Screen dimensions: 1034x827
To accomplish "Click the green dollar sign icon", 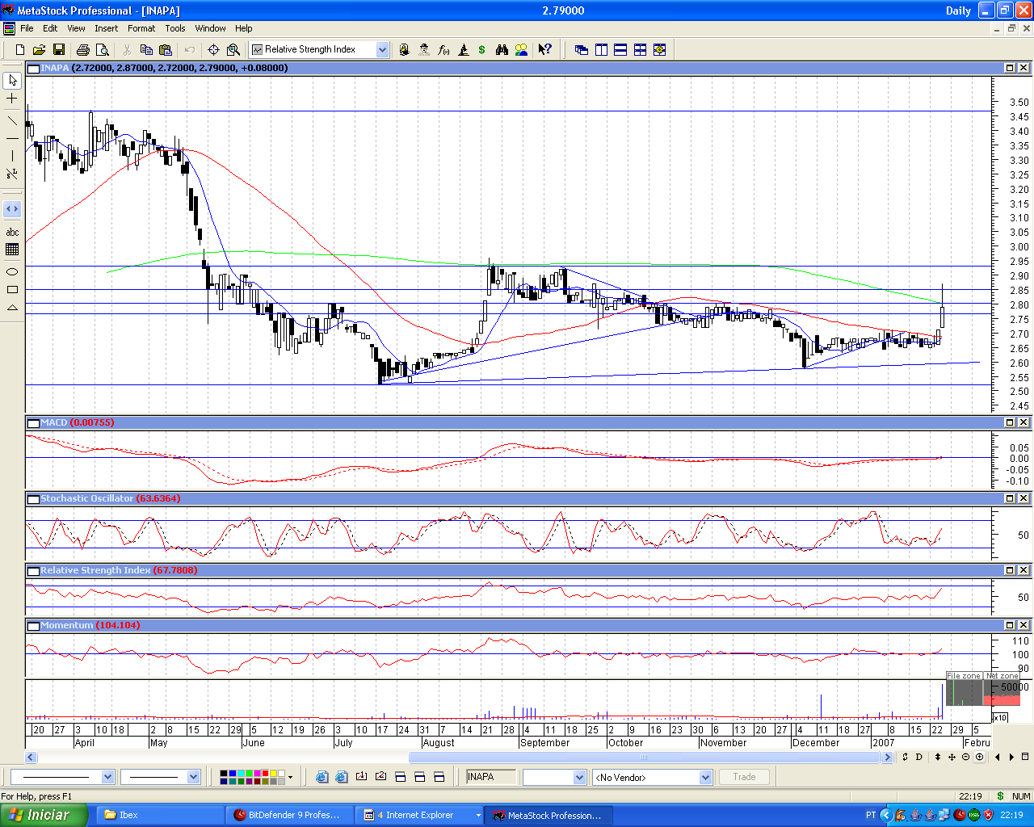I will tap(482, 50).
